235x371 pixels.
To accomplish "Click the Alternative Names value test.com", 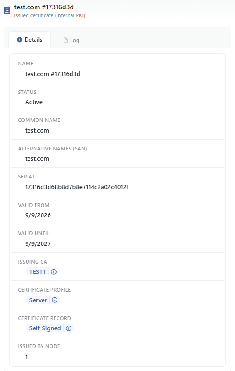I will tap(37, 159).
